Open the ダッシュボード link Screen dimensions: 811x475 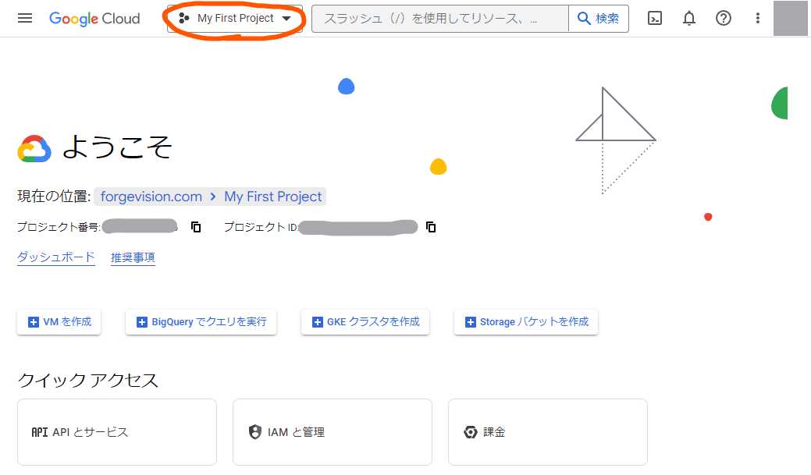(55, 257)
